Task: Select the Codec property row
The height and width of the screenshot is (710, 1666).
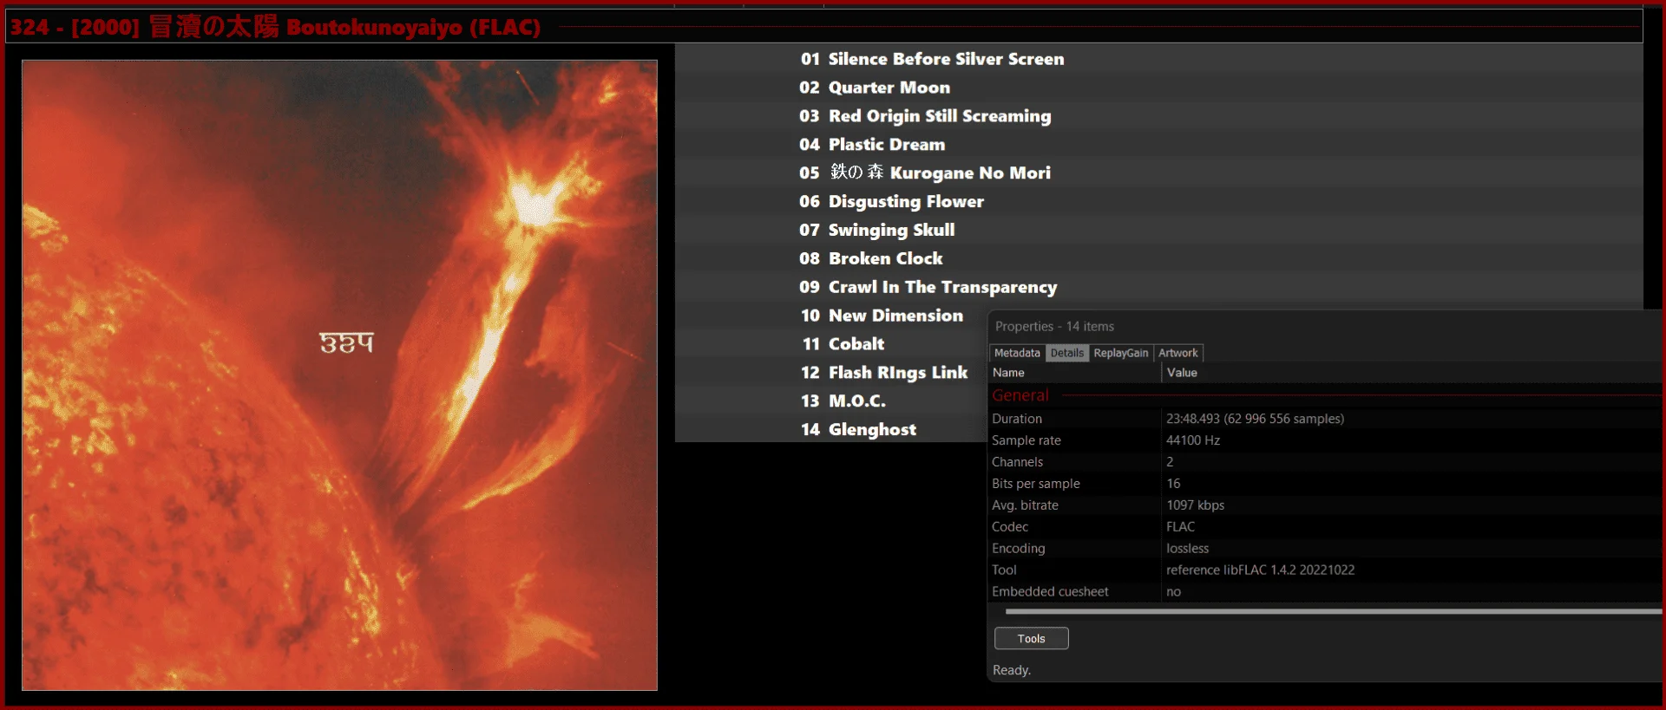Action: click(1326, 527)
